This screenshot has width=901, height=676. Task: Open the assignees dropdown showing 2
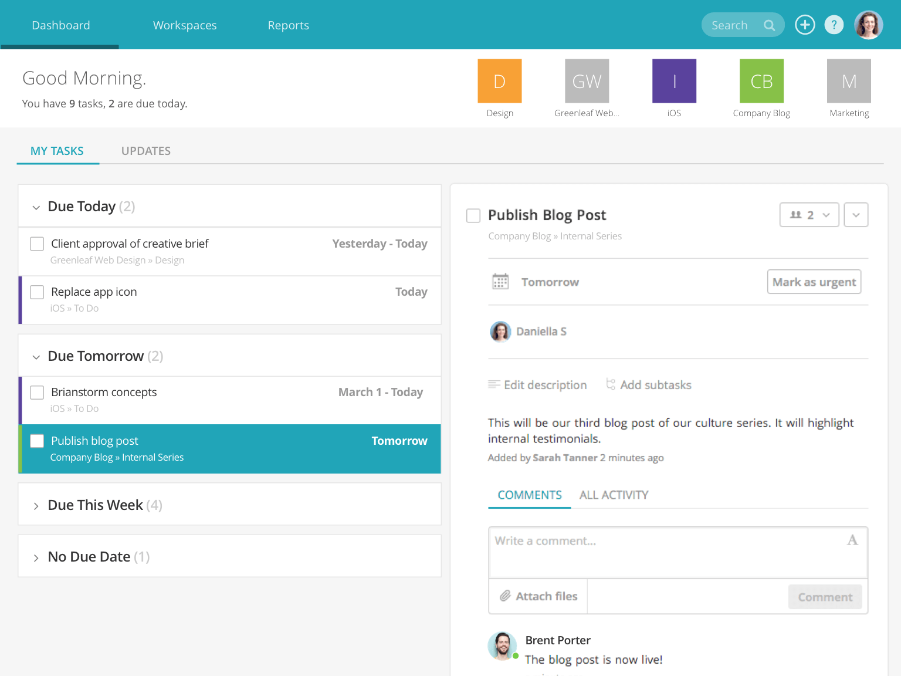coord(809,215)
